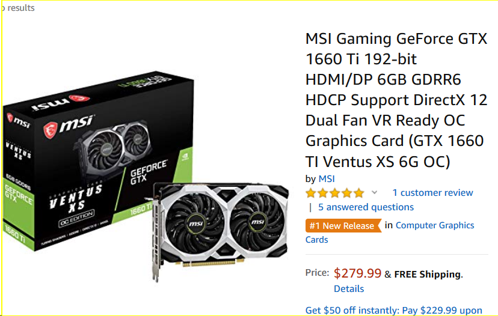Click the right fan of the graphics card

tap(257, 220)
